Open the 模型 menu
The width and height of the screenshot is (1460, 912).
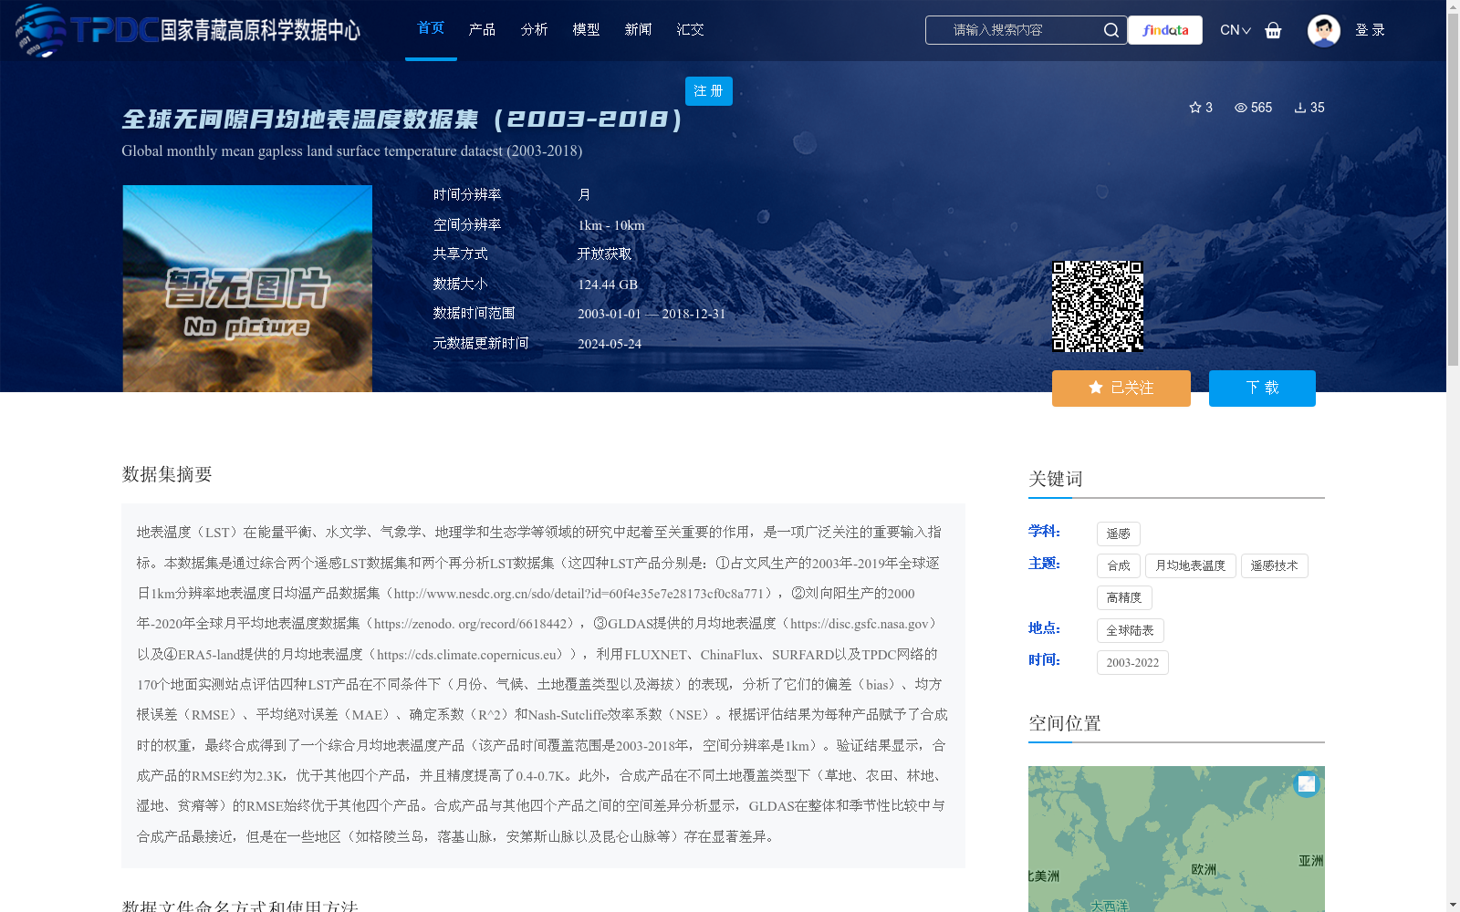point(586,29)
